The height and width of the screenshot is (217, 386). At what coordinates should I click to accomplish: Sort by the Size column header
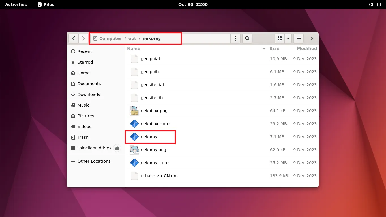click(279, 49)
